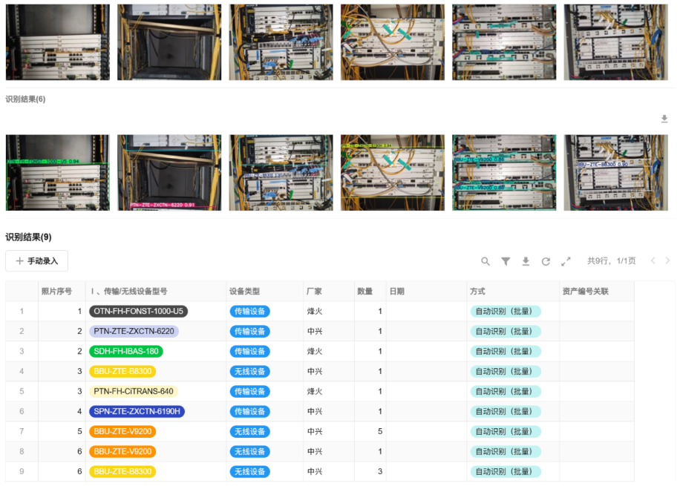Download table data via toolbar download icon
This screenshot has height=486, width=680.
[x=526, y=261]
